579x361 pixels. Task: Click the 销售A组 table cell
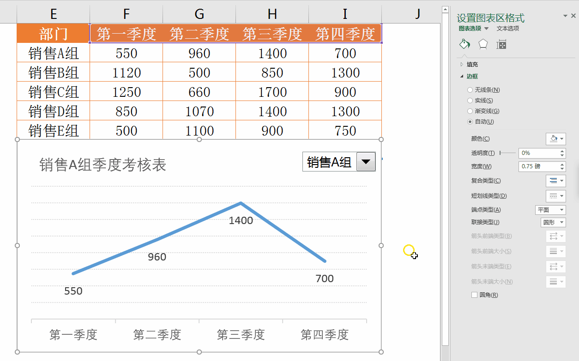click(x=54, y=53)
